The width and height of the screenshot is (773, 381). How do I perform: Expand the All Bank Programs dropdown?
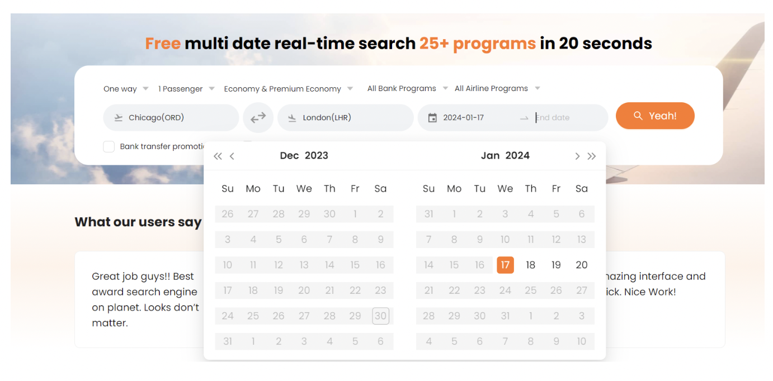tap(407, 88)
